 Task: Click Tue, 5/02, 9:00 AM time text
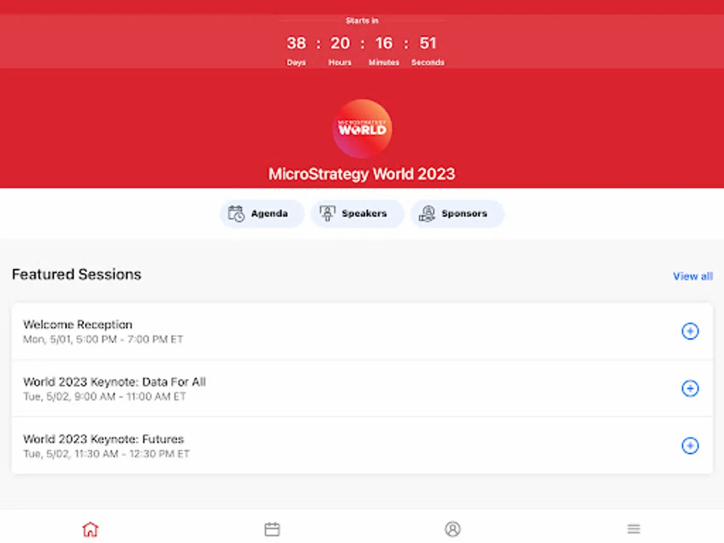click(x=104, y=397)
